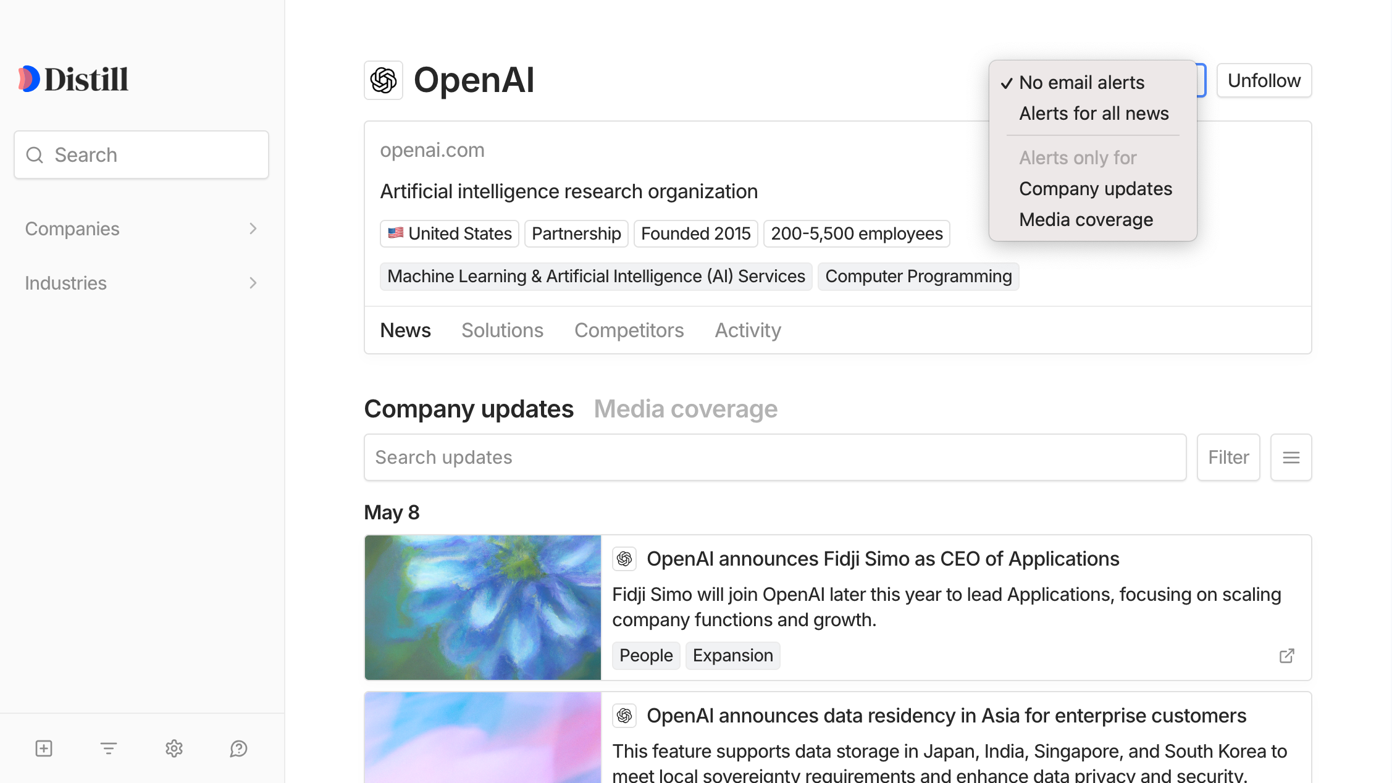Click the 200-5,500 employees tag
This screenshot has width=1392, height=783.
[x=857, y=234]
